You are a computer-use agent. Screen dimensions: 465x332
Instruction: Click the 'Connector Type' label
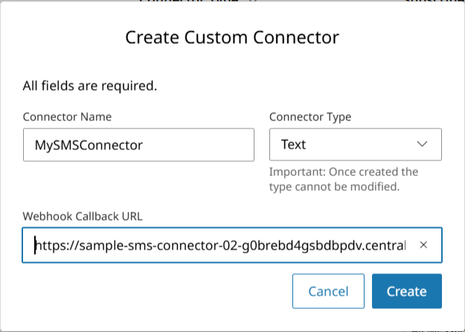[310, 117]
